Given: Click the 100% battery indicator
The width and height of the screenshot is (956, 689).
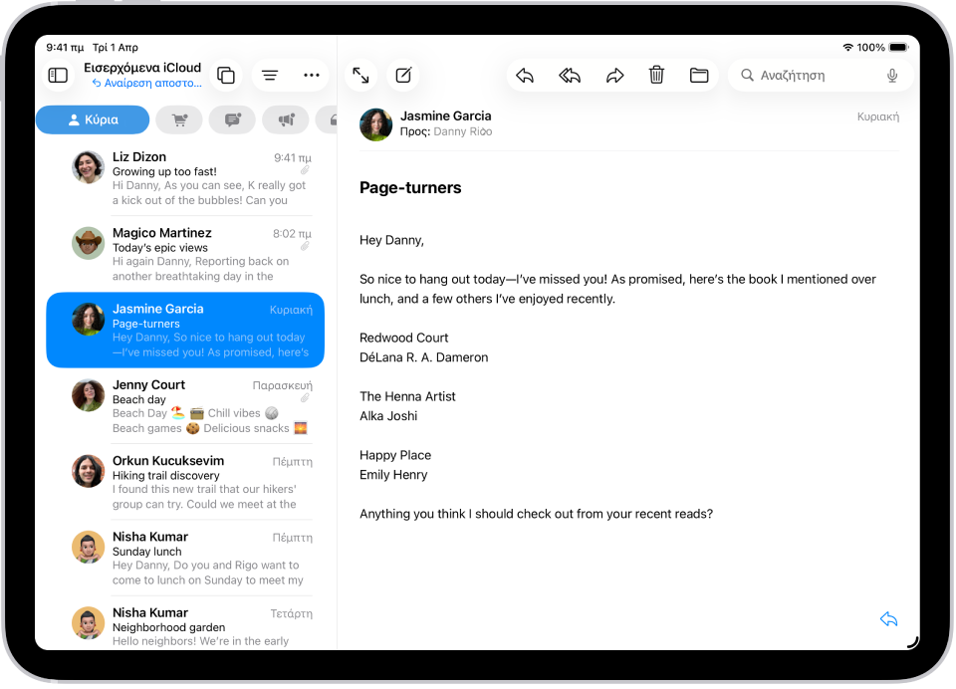Looking at the screenshot, I should [883, 48].
